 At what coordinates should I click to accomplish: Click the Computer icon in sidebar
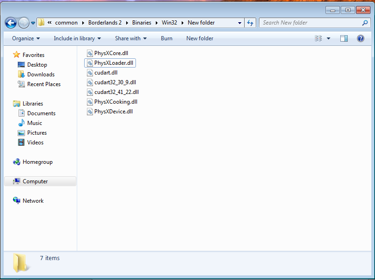17,181
